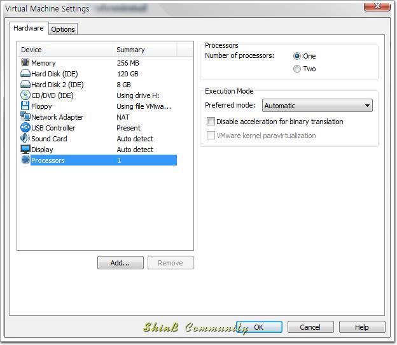The width and height of the screenshot is (397, 345).
Task: Click the Memory chip icon
Action: [25, 62]
